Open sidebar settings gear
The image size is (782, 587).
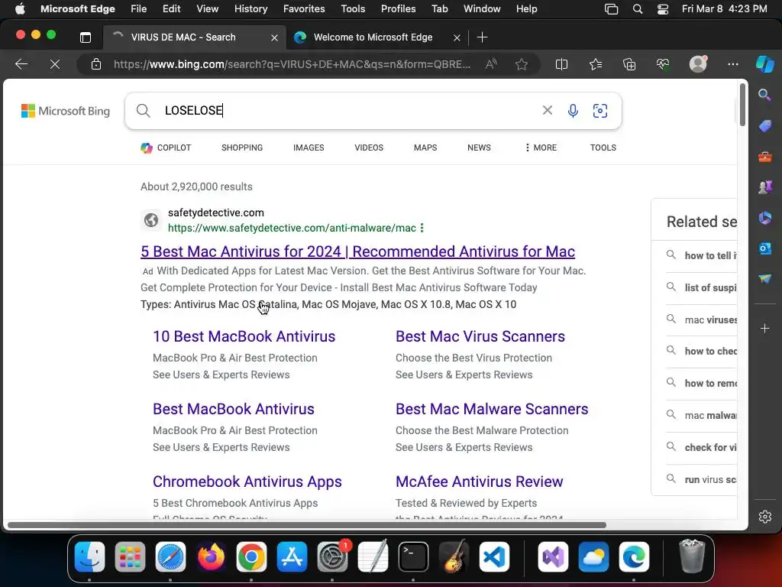point(764,517)
